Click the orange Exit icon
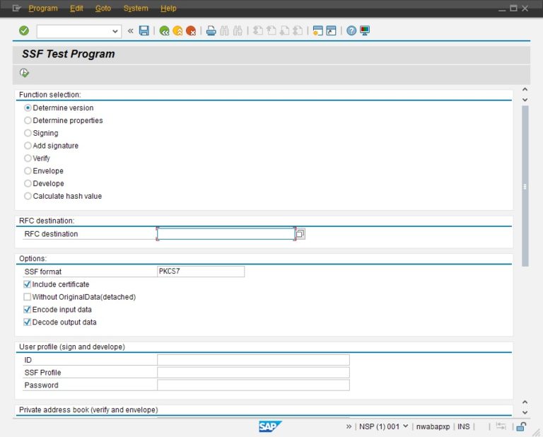Screen dimensions: 543x437 177,31
